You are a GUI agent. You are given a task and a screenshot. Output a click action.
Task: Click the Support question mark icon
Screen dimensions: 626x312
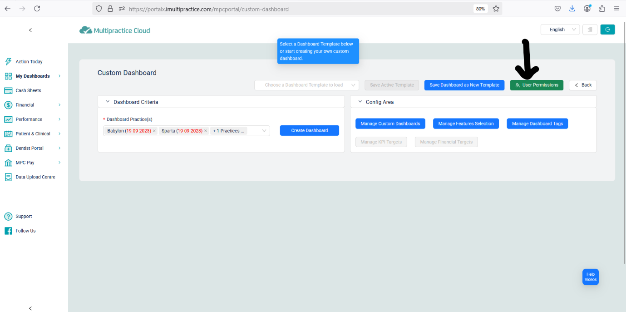click(x=8, y=217)
